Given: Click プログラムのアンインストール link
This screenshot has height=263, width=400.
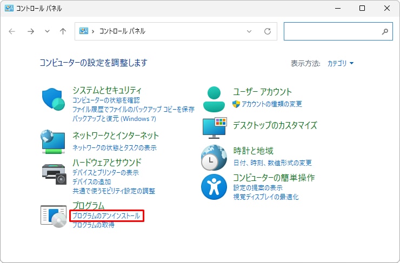Looking at the screenshot, I should pos(106,216).
